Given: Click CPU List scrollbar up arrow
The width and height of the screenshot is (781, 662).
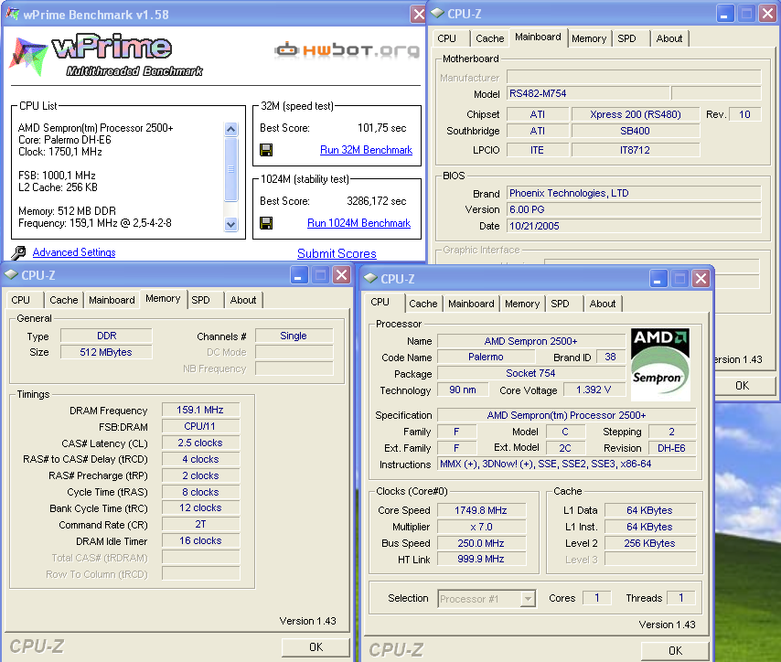Looking at the screenshot, I should click(230, 130).
